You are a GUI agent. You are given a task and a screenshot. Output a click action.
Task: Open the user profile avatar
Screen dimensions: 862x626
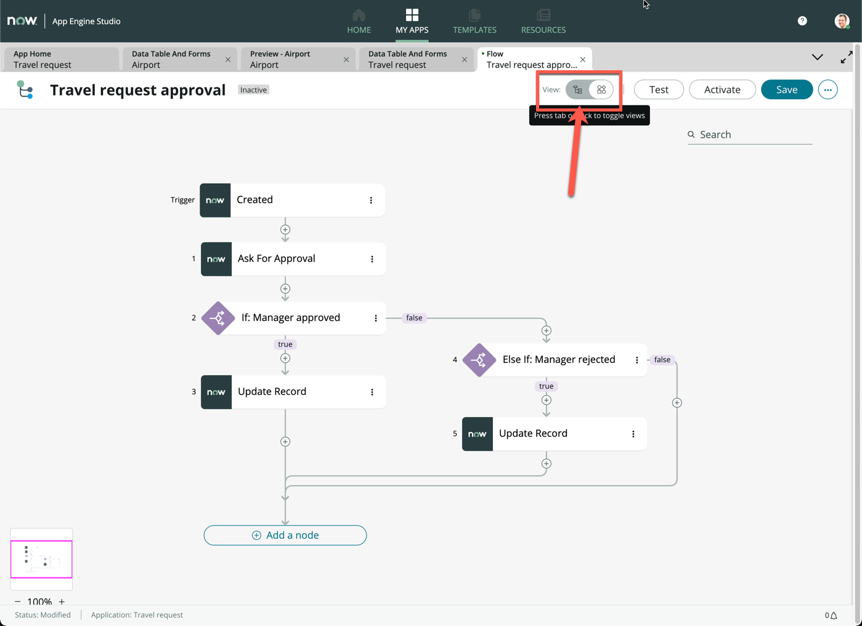pyautogui.click(x=842, y=21)
